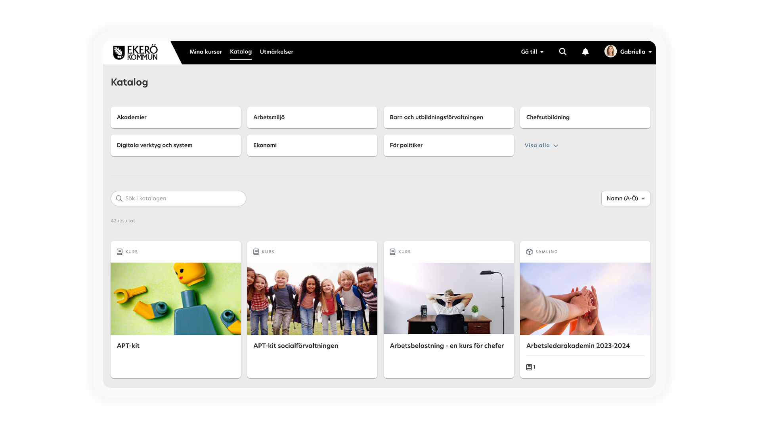
Task: Click the course icon on Arbetsbelastning card
Action: click(392, 252)
